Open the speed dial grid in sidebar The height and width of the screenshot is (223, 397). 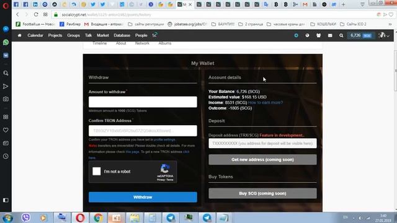[x=6, y=117]
